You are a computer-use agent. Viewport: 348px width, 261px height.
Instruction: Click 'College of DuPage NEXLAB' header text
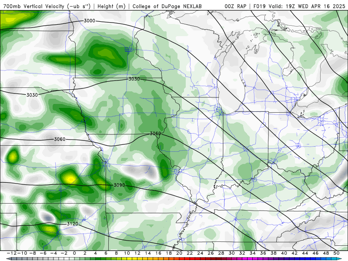pyautogui.click(x=167, y=6)
